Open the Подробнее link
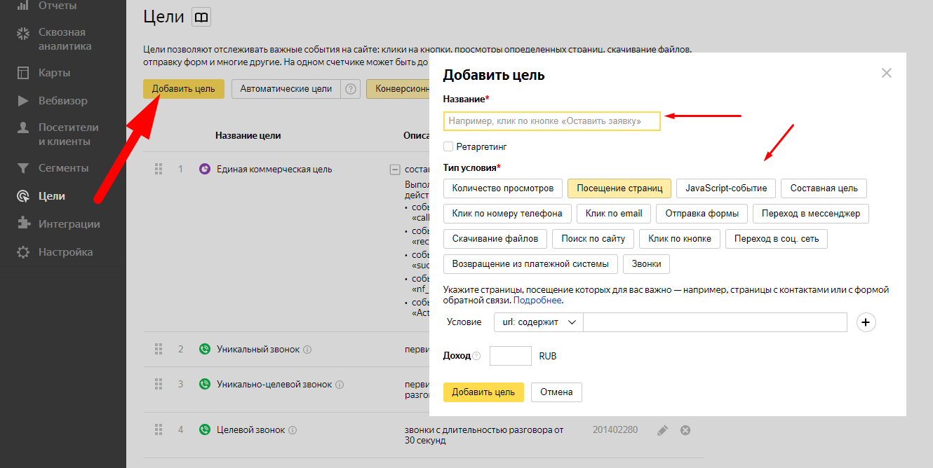 click(x=538, y=301)
